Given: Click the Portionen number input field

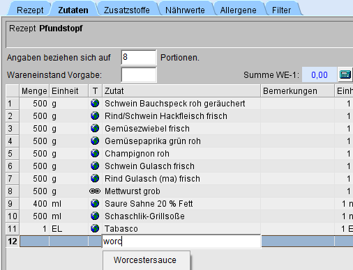Looking at the screenshot, I should [x=139, y=57].
